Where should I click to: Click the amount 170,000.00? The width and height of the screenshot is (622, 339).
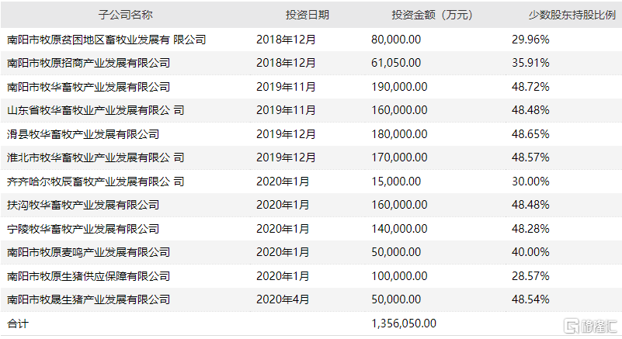click(399, 157)
